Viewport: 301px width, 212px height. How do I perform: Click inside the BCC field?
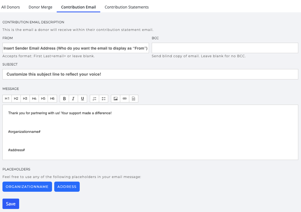[x=225, y=48]
